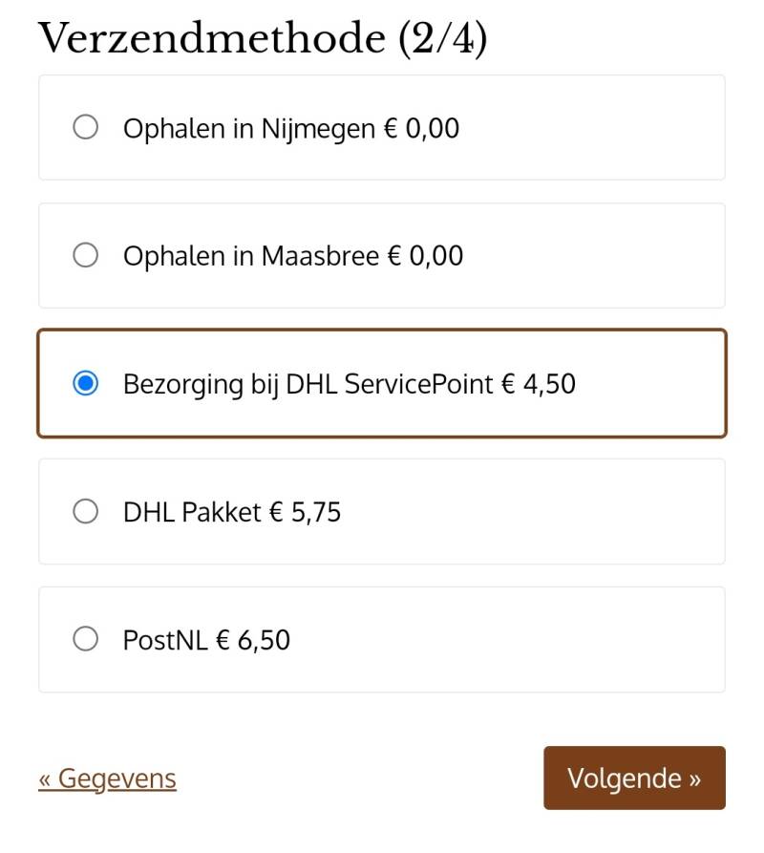
Task: Click the "Bezorging bij DHL ServicePoint" label text
Action: click(308, 384)
